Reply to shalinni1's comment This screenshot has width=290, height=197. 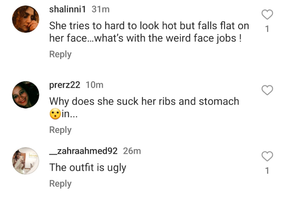(x=60, y=54)
